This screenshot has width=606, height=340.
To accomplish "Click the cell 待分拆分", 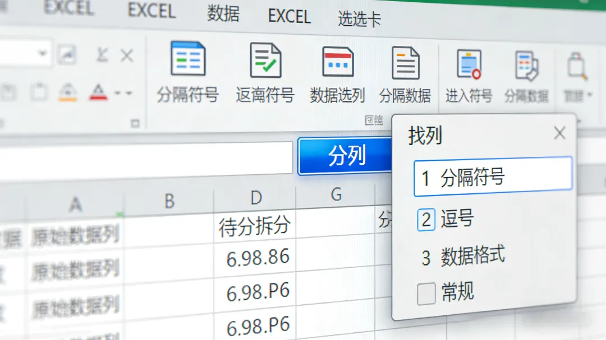I will [x=255, y=226].
